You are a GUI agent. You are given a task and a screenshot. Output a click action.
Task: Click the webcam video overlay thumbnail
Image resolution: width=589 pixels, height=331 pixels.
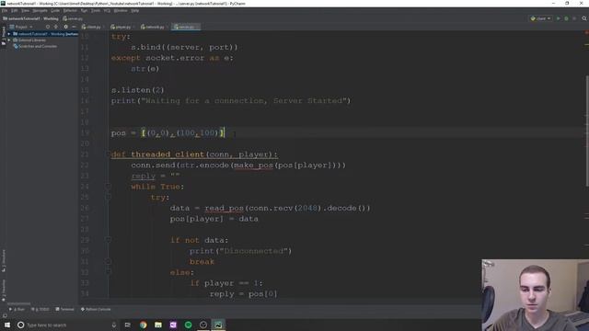[536, 295]
